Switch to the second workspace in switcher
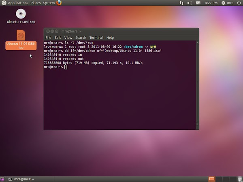Viewport: 243px width, 182px height. tap(219, 179)
